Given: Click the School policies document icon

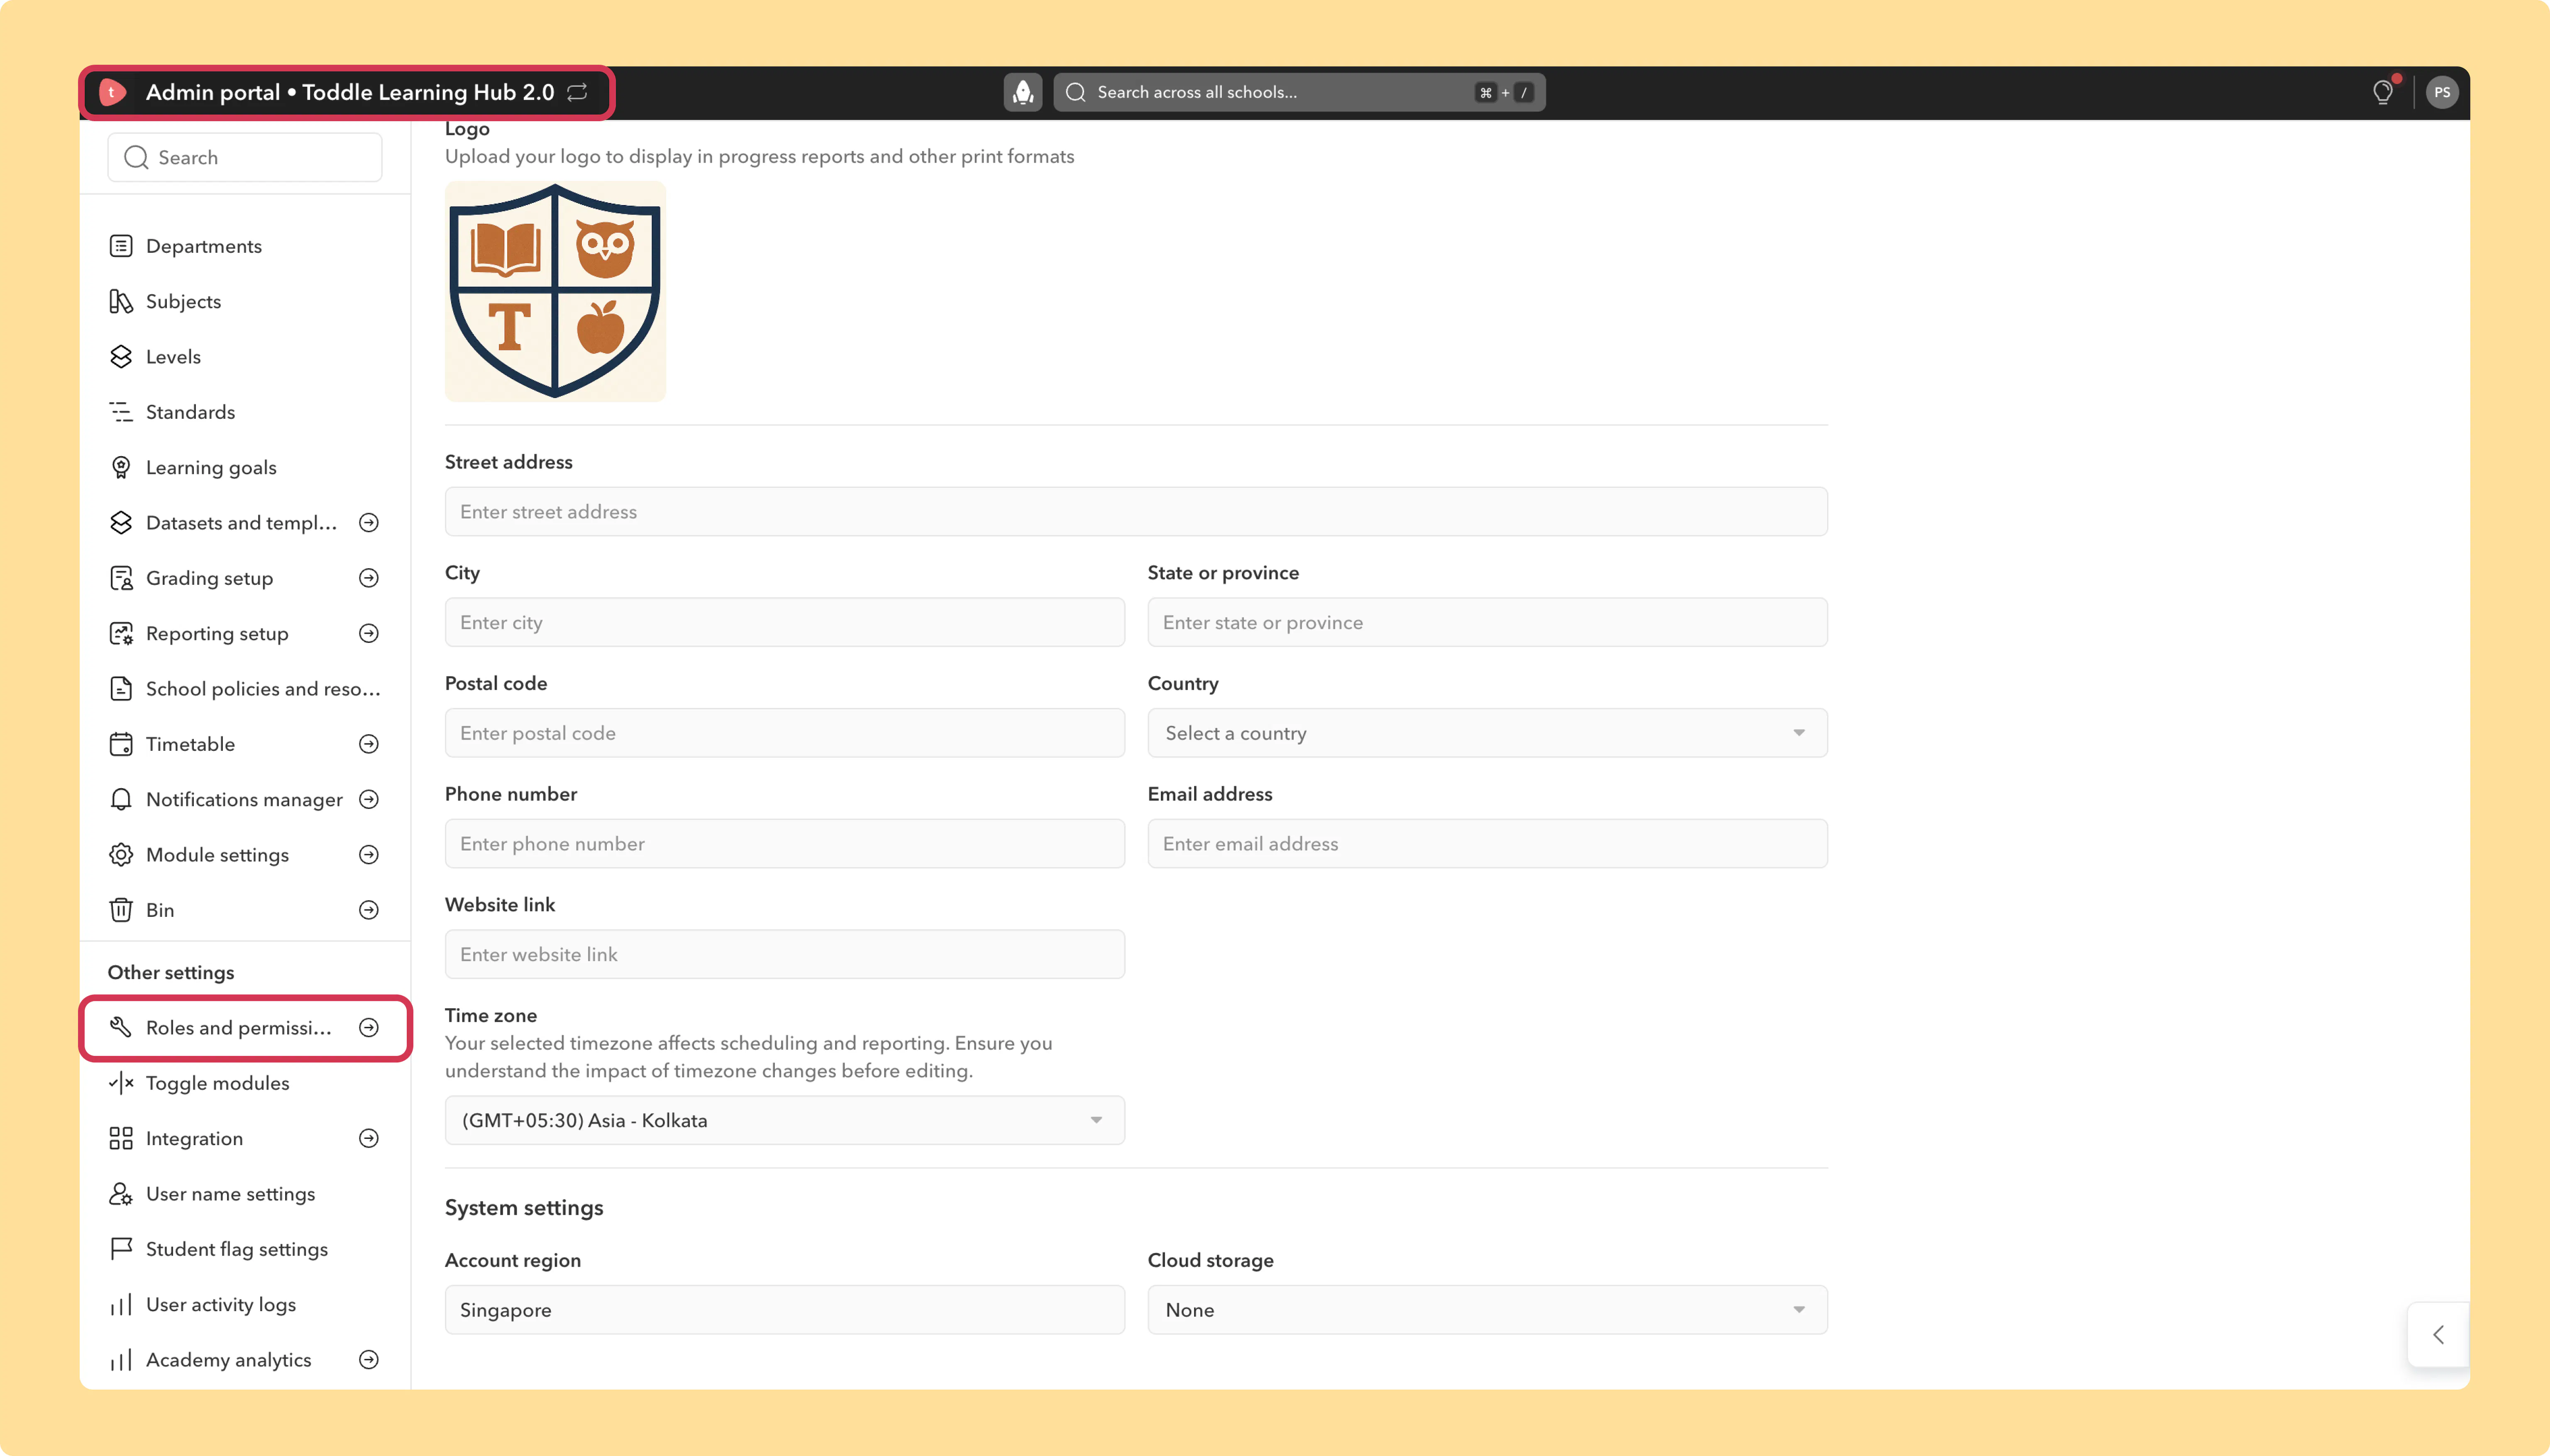Looking at the screenshot, I should coord(121,689).
